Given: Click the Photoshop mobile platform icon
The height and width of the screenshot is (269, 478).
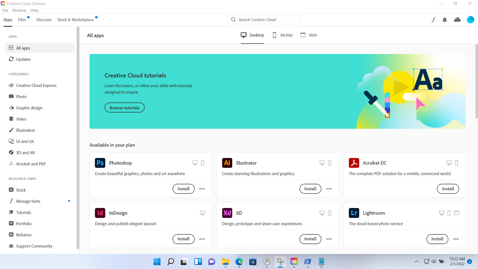Looking at the screenshot, I should coord(203,163).
